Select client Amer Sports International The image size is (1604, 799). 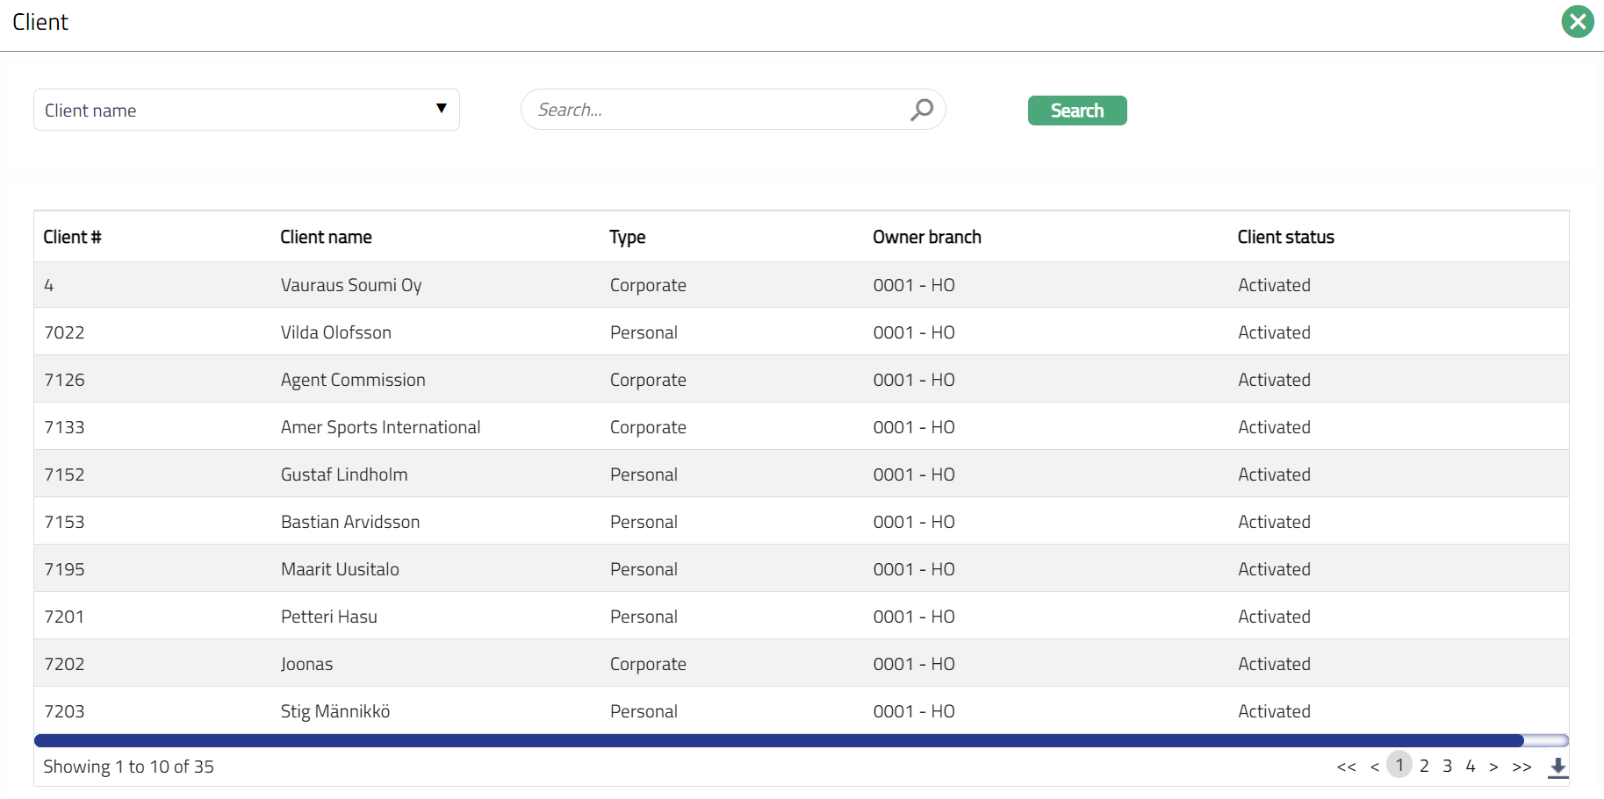pyautogui.click(x=380, y=427)
